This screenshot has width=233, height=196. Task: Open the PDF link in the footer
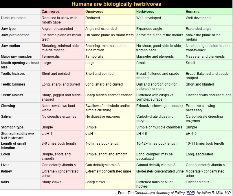(190, 193)
